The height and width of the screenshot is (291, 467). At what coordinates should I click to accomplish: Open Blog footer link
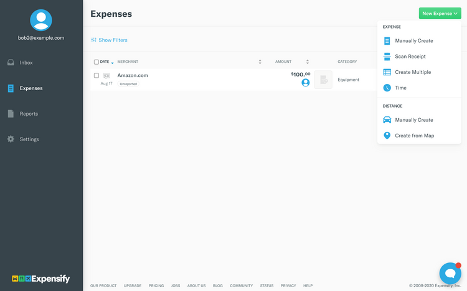point(218,285)
